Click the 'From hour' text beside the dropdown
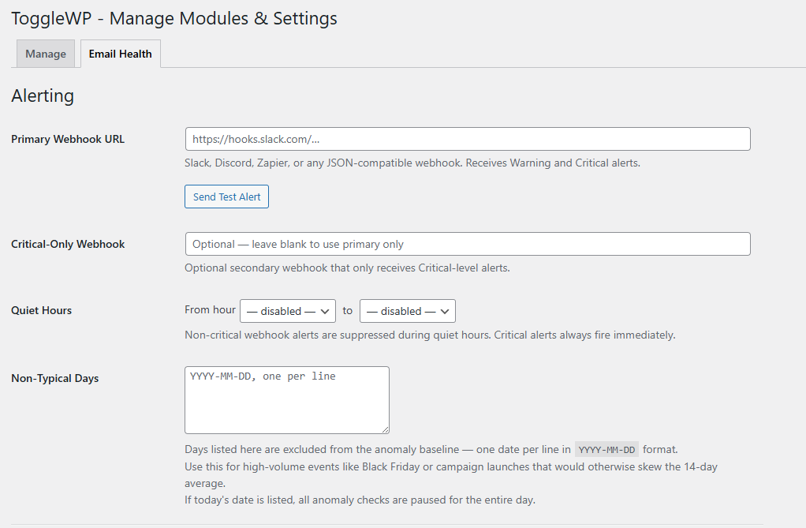 tap(210, 310)
